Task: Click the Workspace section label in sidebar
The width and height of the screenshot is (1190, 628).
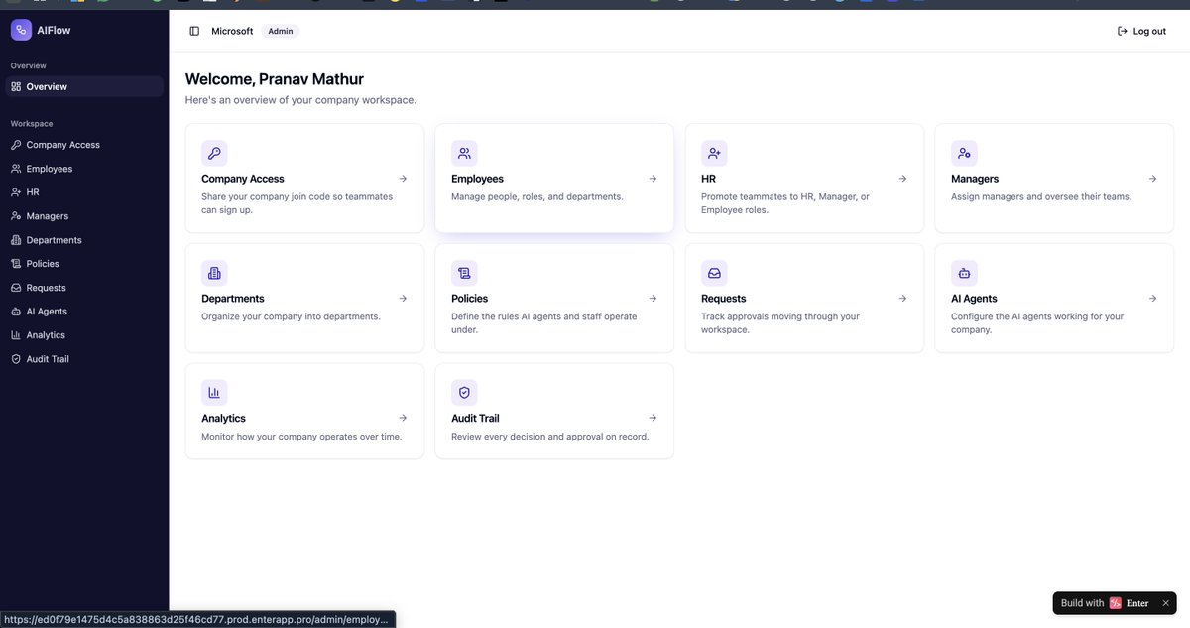Action: tap(32, 124)
